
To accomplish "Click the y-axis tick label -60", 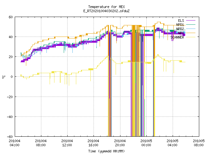I will pyautogui.click(x=10, y=137).
